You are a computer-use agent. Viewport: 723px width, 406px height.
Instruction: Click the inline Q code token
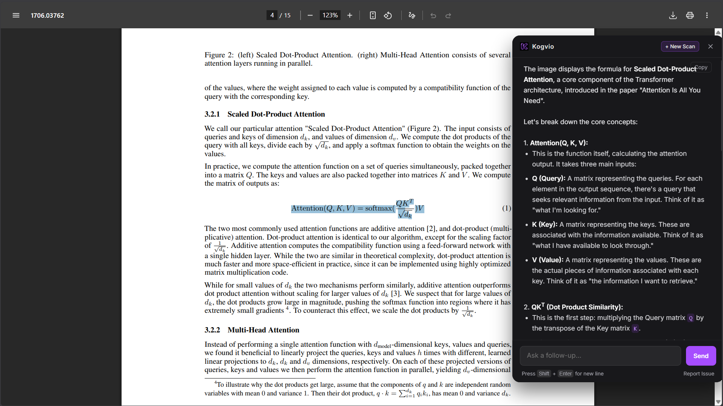pyautogui.click(x=691, y=318)
